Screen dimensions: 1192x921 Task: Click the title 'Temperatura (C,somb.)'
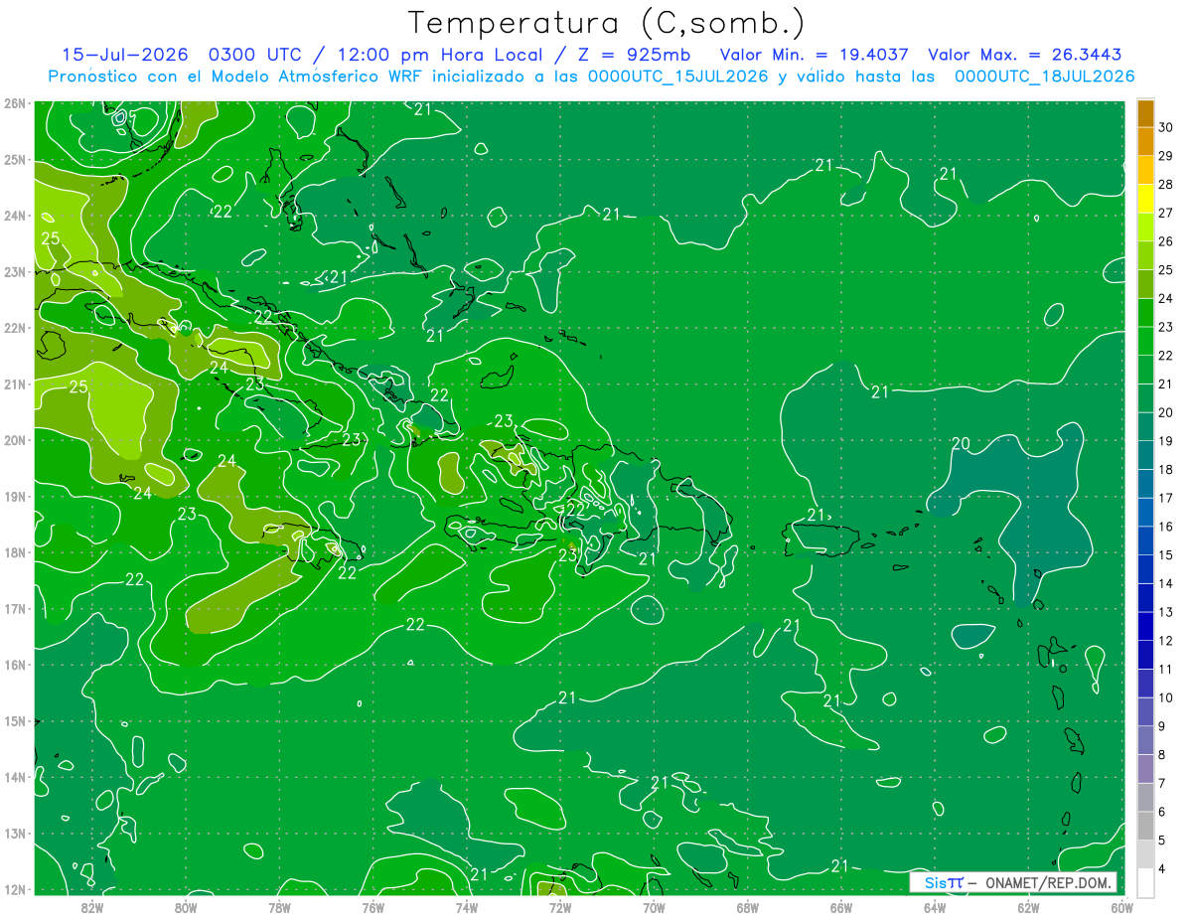point(606,23)
